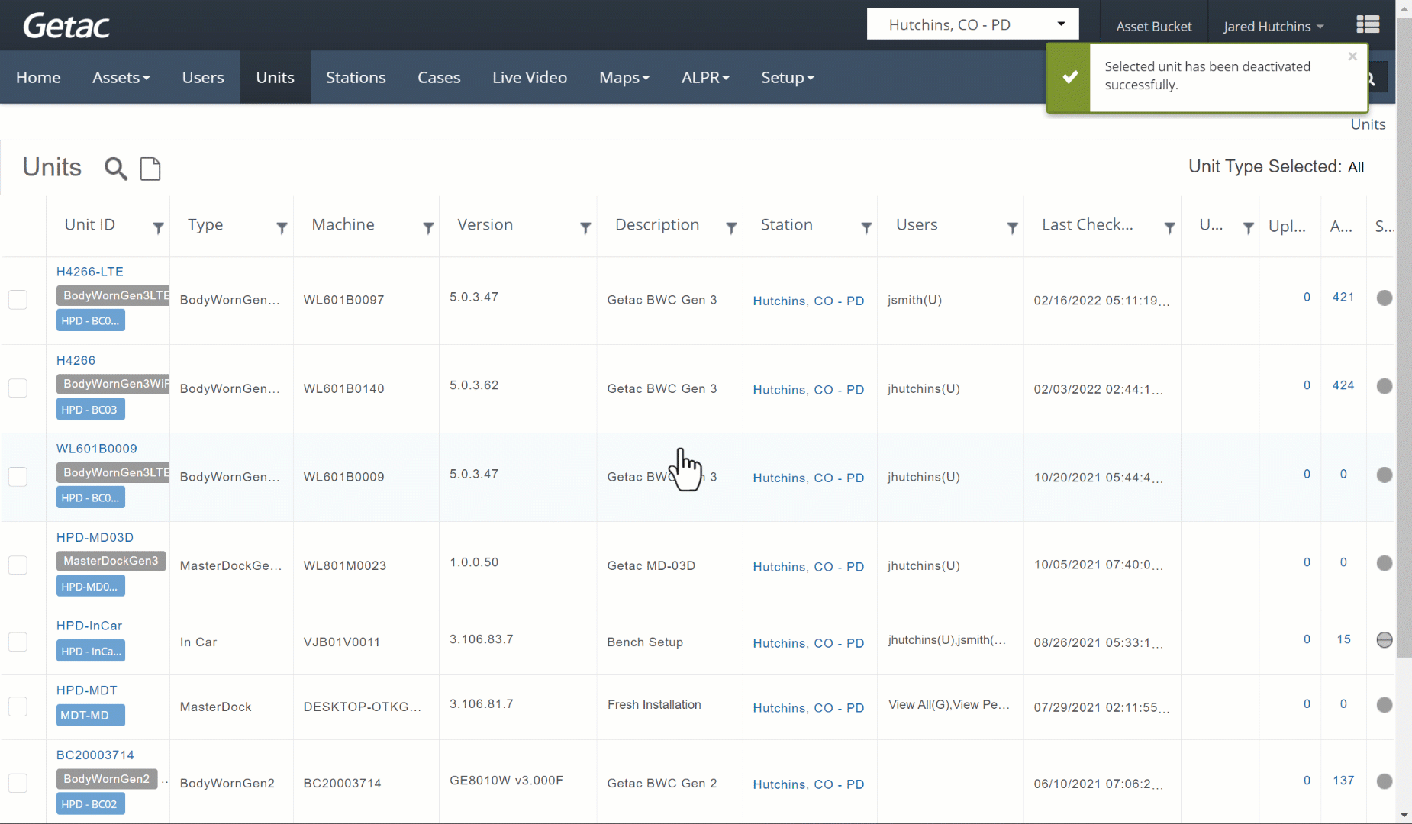Image resolution: width=1412 pixels, height=824 pixels.
Task: Expand the Jared Hutchins user menu
Action: [x=1273, y=27]
